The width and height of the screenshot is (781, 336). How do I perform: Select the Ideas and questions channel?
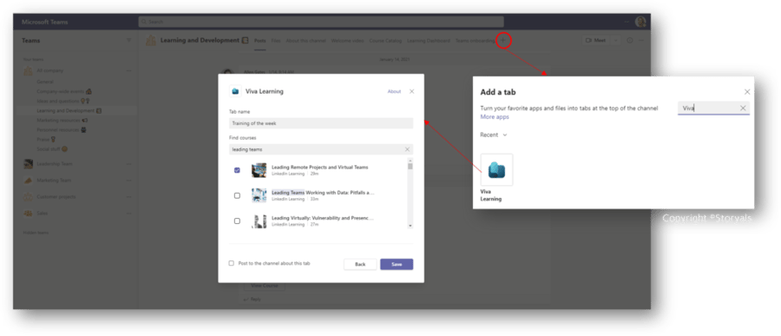click(62, 101)
